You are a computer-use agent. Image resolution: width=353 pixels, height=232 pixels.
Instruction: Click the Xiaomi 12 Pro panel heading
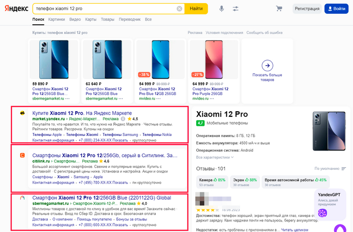(222, 114)
